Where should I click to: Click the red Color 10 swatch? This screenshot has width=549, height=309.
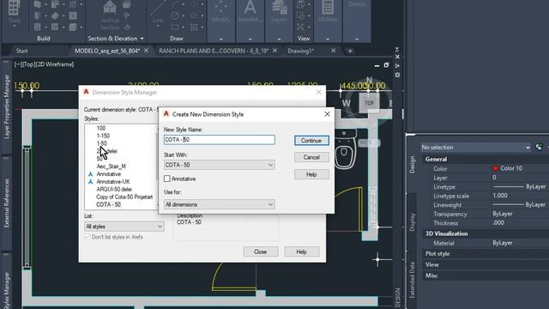[x=496, y=168]
